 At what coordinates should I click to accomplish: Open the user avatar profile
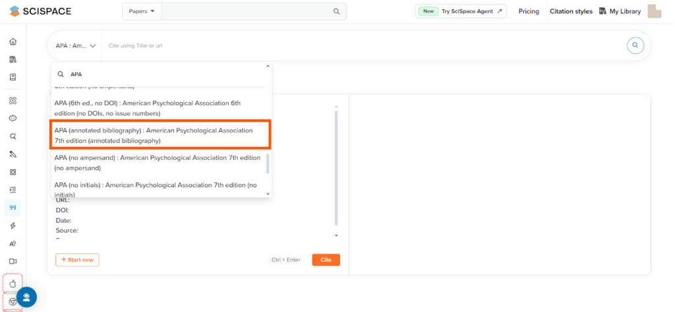click(655, 11)
